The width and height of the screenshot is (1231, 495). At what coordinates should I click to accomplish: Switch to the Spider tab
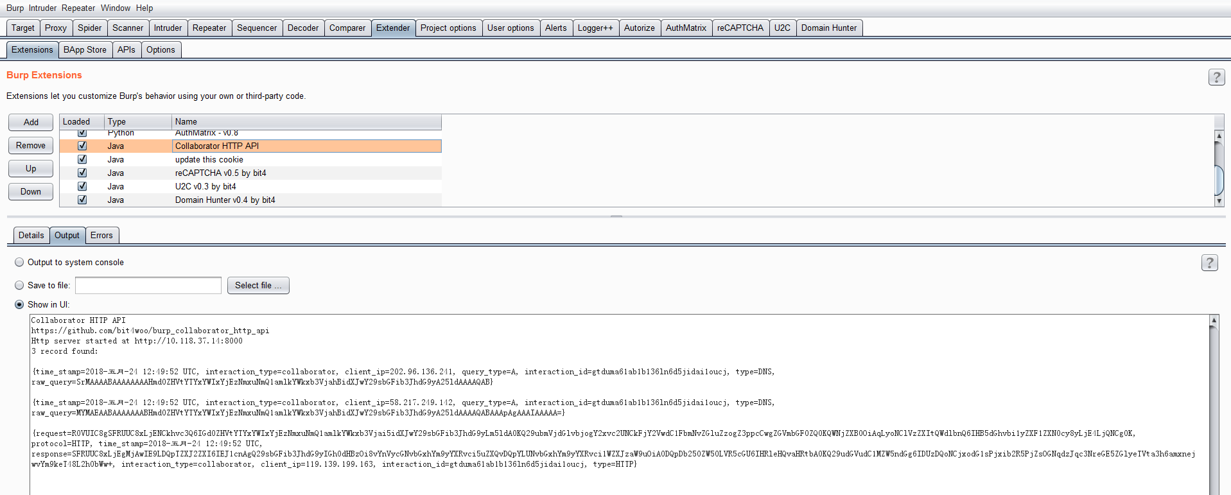[x=90, y=28]
